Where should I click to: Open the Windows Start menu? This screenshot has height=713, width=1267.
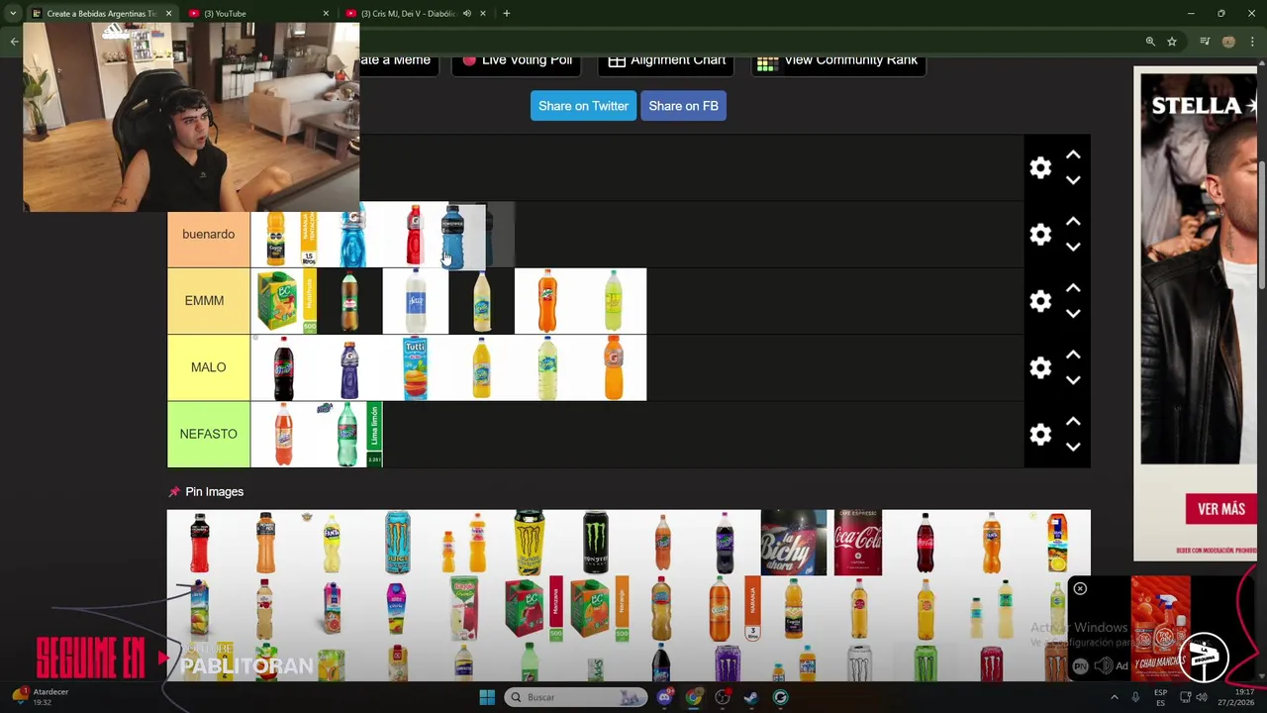(486, 697)
